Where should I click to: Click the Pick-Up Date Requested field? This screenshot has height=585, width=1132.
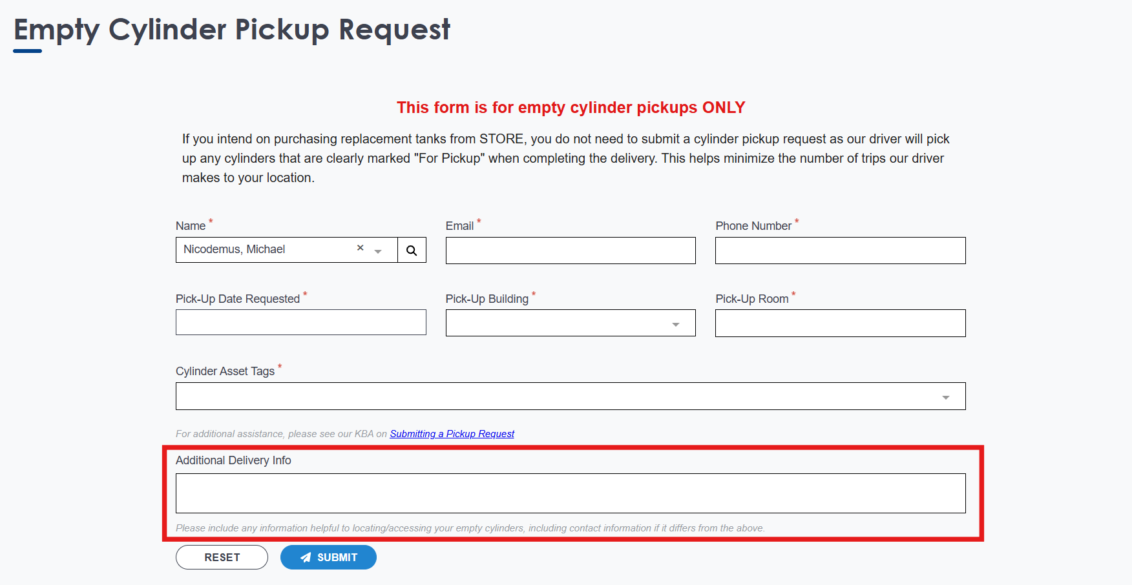coord(300,322)
